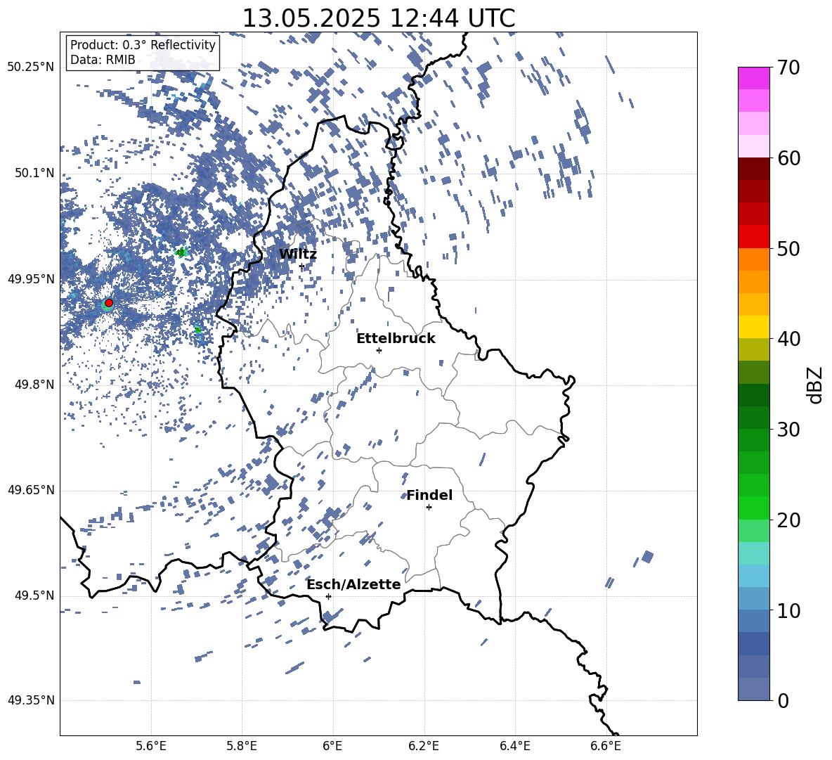This screenshot has height=760, width=832.
Task: Click the Wiltz station label
Action: coord(298,255)
